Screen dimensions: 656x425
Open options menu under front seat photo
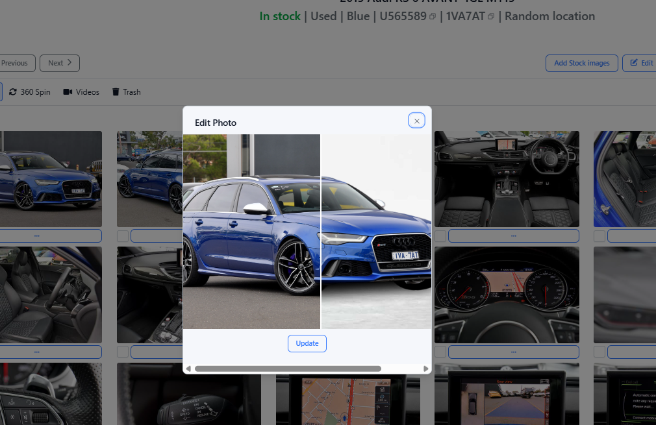point(50,352)
